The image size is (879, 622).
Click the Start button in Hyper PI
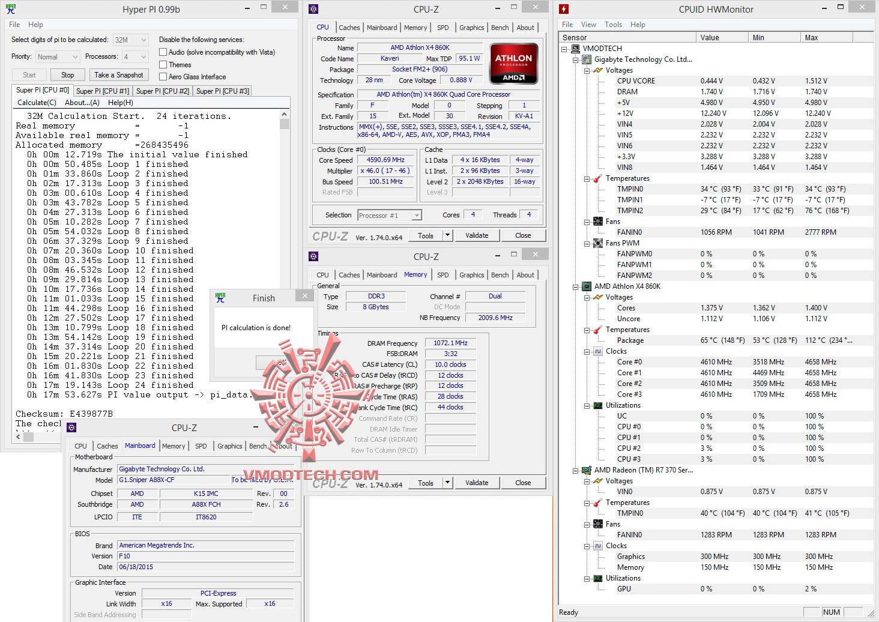(x=29, y=75)
